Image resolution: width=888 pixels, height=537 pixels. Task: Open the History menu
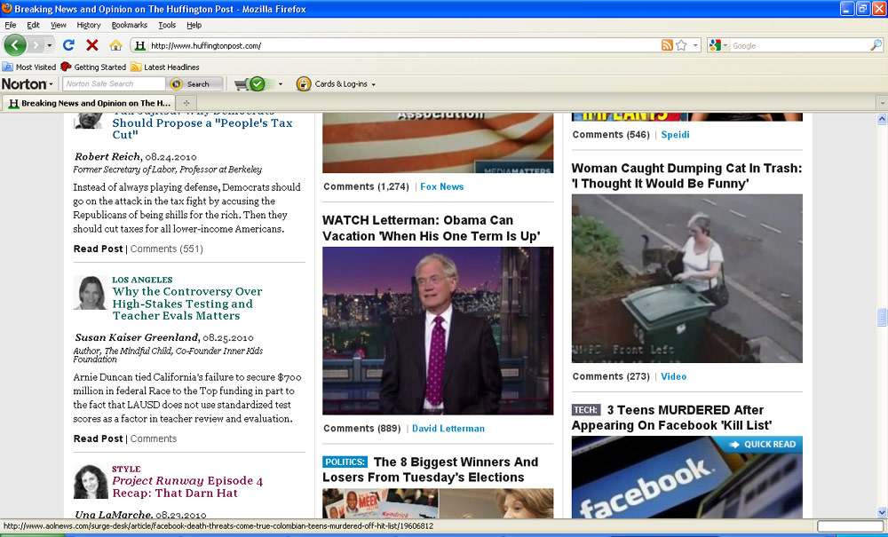tap(88, 25)
